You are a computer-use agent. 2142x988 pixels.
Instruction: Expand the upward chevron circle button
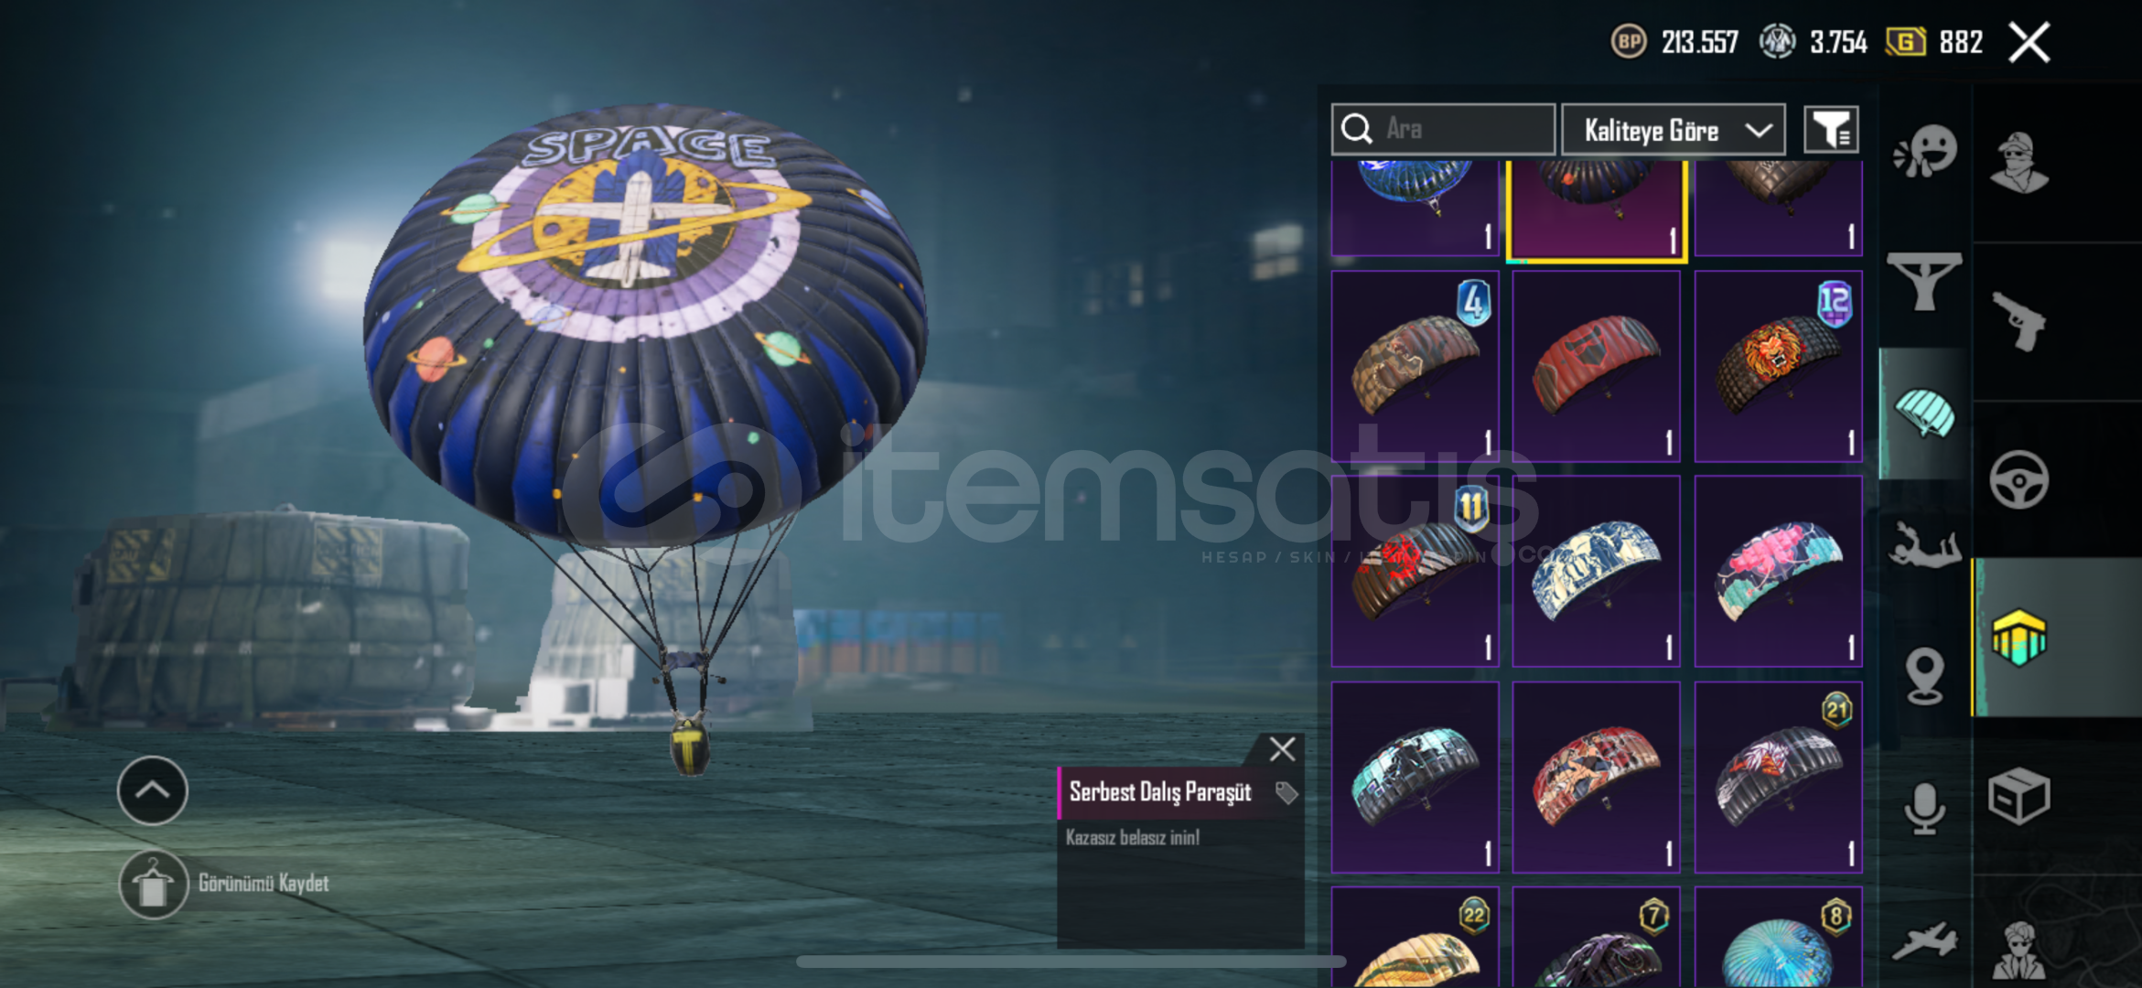click(153, 790)
